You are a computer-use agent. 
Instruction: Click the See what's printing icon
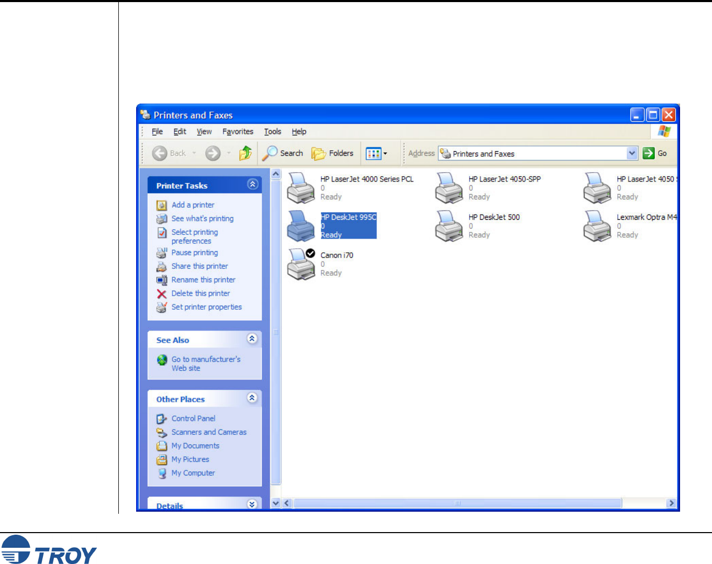162,219
